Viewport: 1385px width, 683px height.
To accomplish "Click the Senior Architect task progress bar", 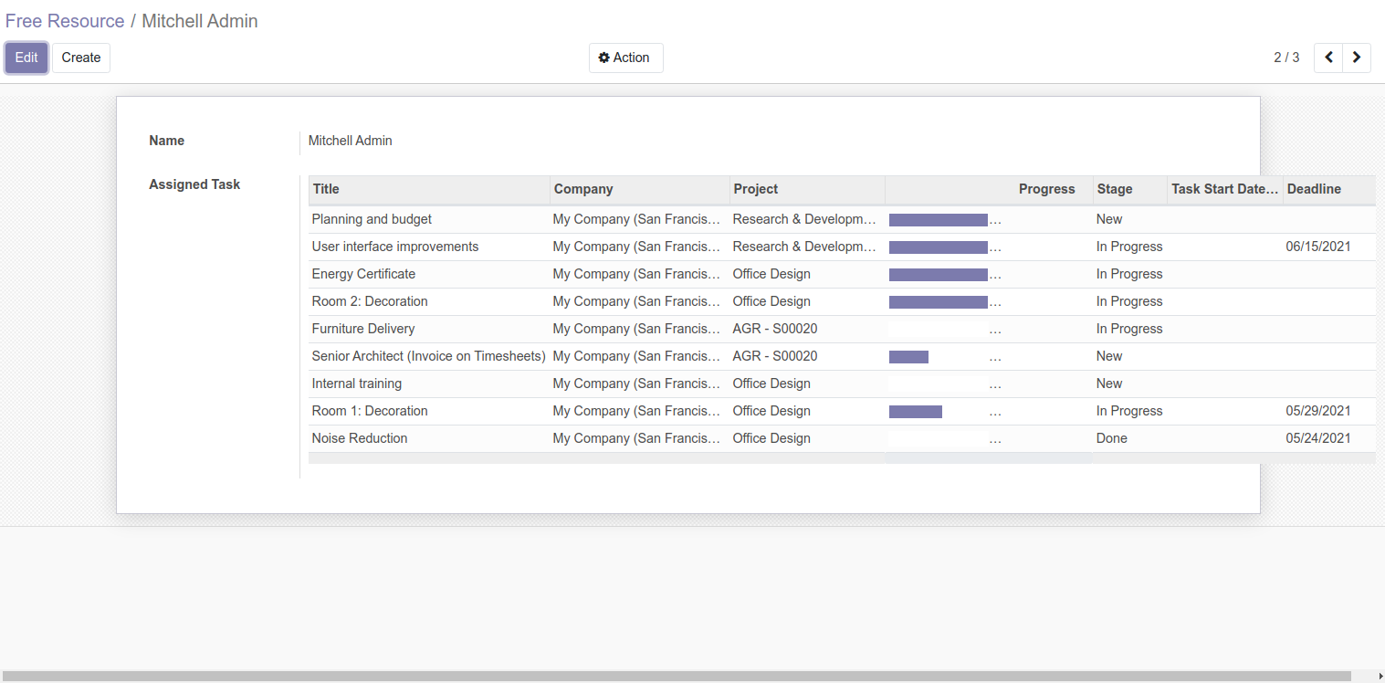I will 909,357.
